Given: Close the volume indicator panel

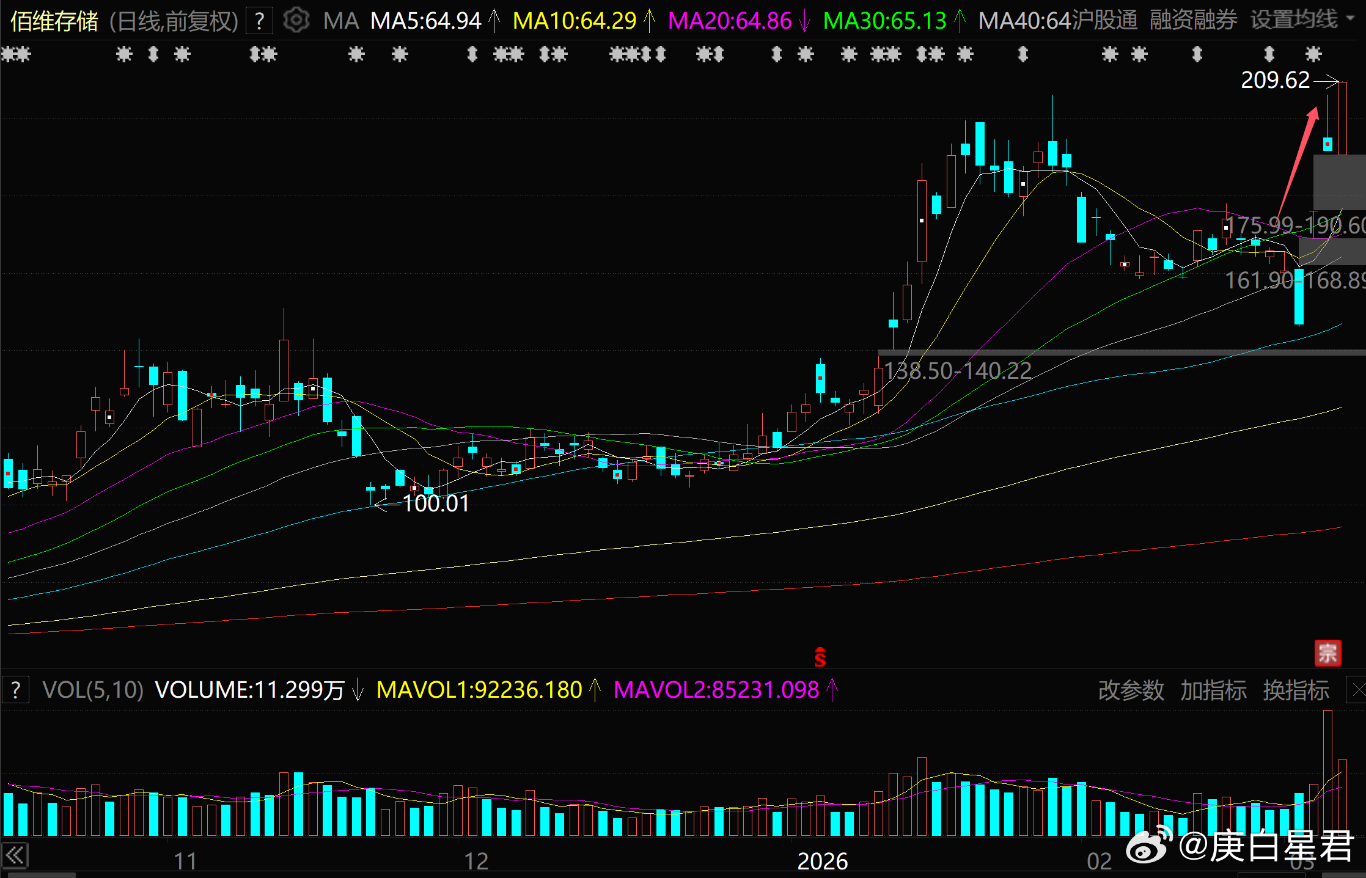Looking at the screenshot, I should point(1358,690).
